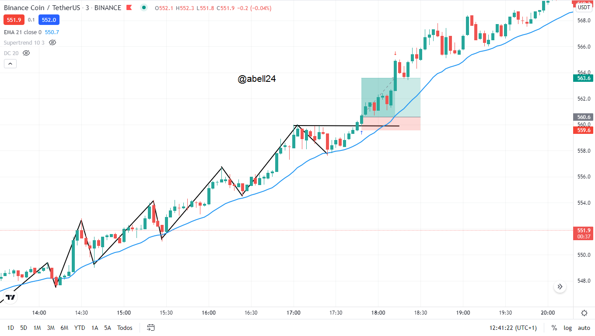595x336 pixels.
Task: Toggle log scale
Action: [x=567, y=328]
